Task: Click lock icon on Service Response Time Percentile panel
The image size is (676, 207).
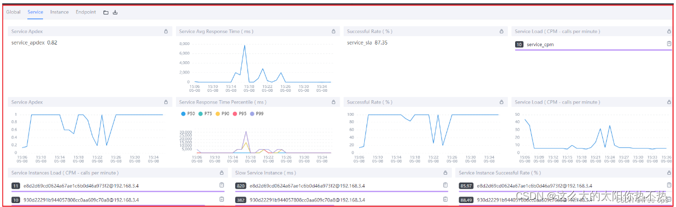Action: click(334, 102)
